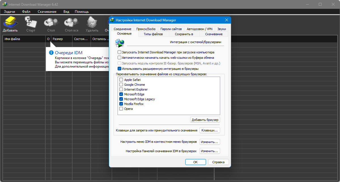
Task: Sort by Размер column header
Action: (x=61, y=39)
